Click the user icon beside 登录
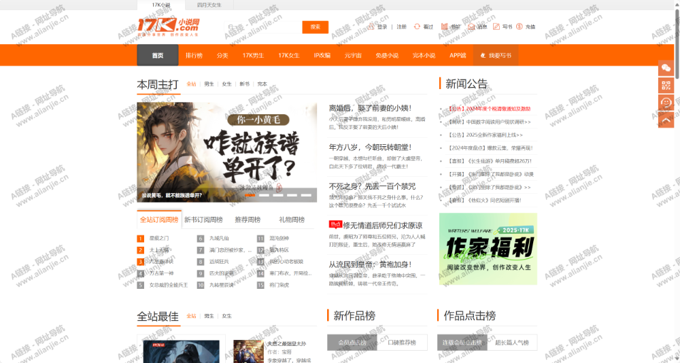This screenshot has width=680, height=363. [371, 27]
